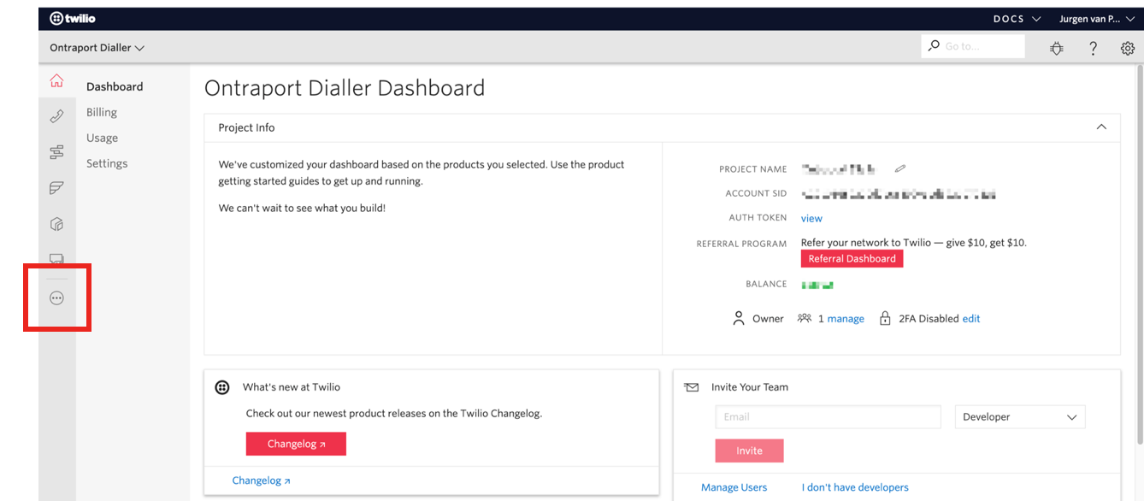Click the search magnifier icon in Go to
The height and width of the screenshot is (501, 1144).
[x=934, y=45]
